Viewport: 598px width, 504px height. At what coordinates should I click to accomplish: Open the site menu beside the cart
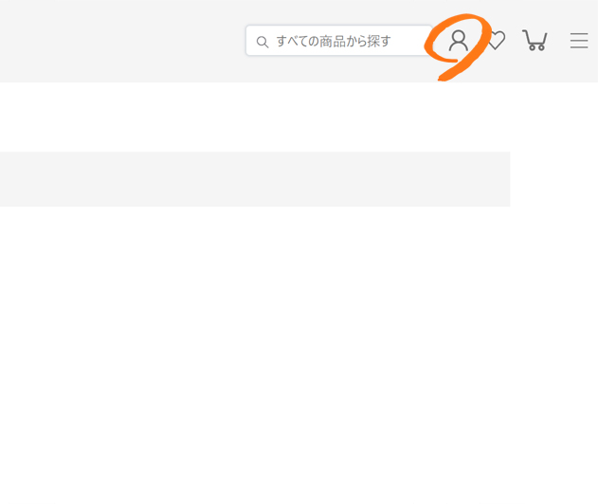click(x=579, y=41)
